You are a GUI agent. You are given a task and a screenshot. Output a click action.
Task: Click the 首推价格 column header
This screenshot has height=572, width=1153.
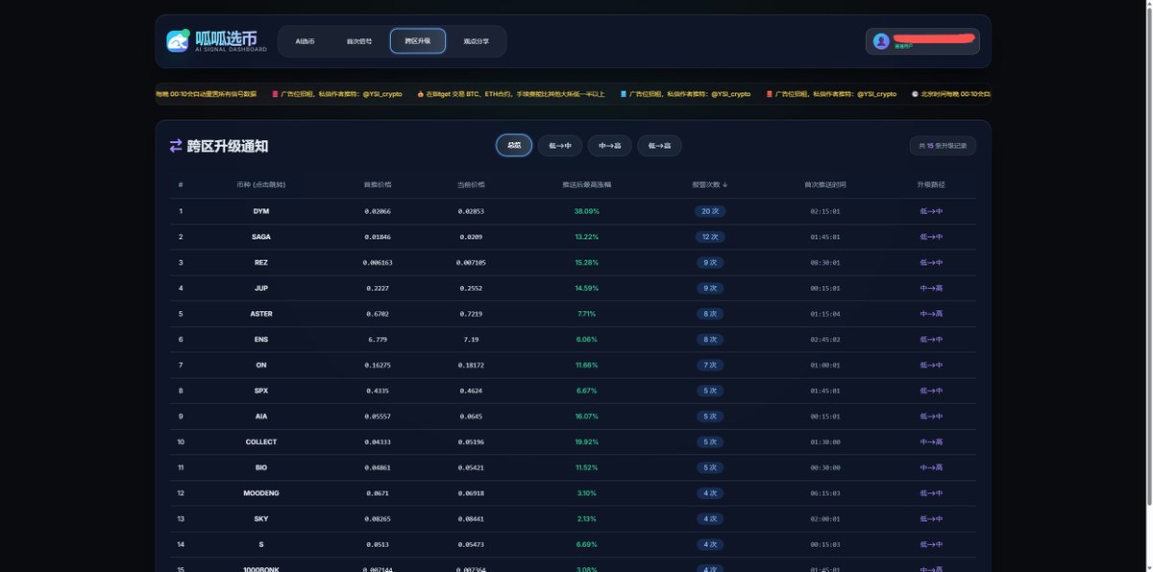(378, 184)
